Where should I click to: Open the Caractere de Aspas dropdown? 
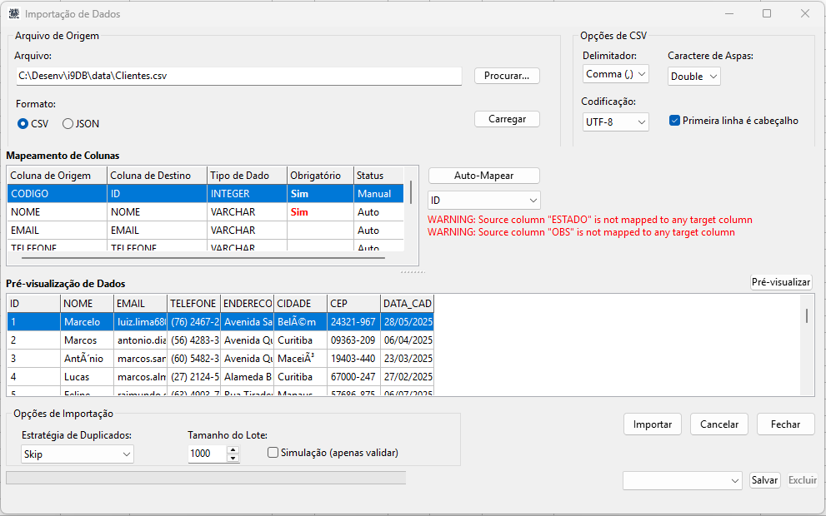693,77
